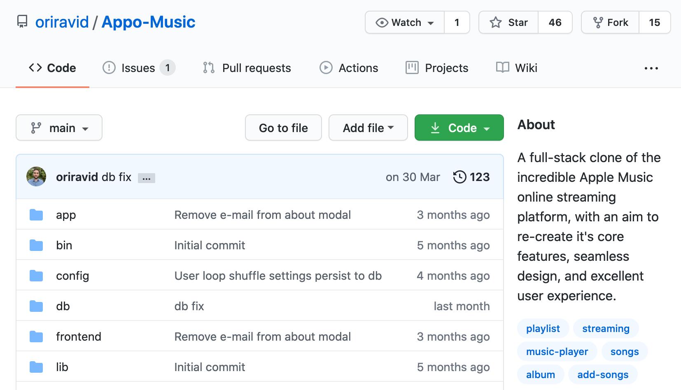Open app's 'Remove e-mail from about modal' commit

(x=263, y=215)
